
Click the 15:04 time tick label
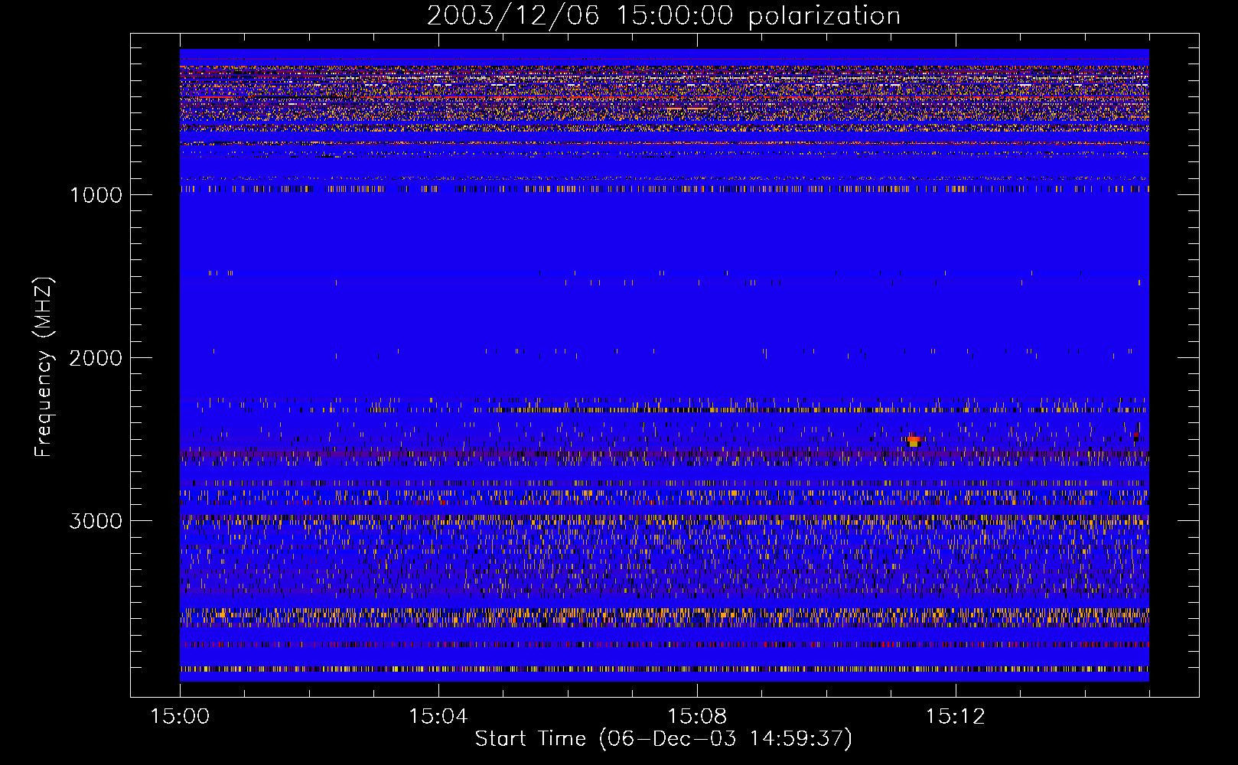(x=438, y=717)
